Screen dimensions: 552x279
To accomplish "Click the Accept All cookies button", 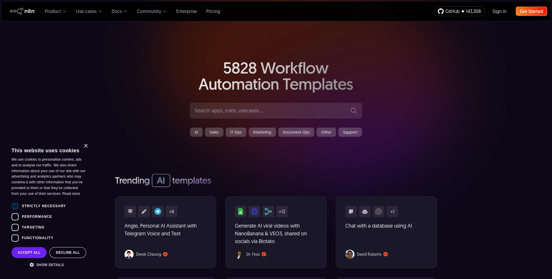I will click(29, 253).
